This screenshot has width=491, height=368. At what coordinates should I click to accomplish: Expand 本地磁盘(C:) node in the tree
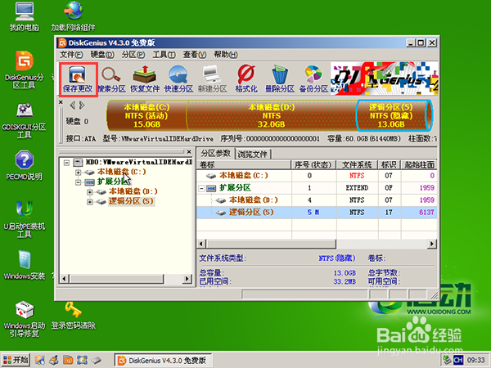click(78, 172)
